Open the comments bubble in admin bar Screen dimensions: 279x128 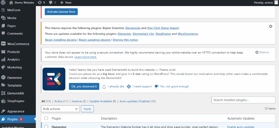pos(51,2)
